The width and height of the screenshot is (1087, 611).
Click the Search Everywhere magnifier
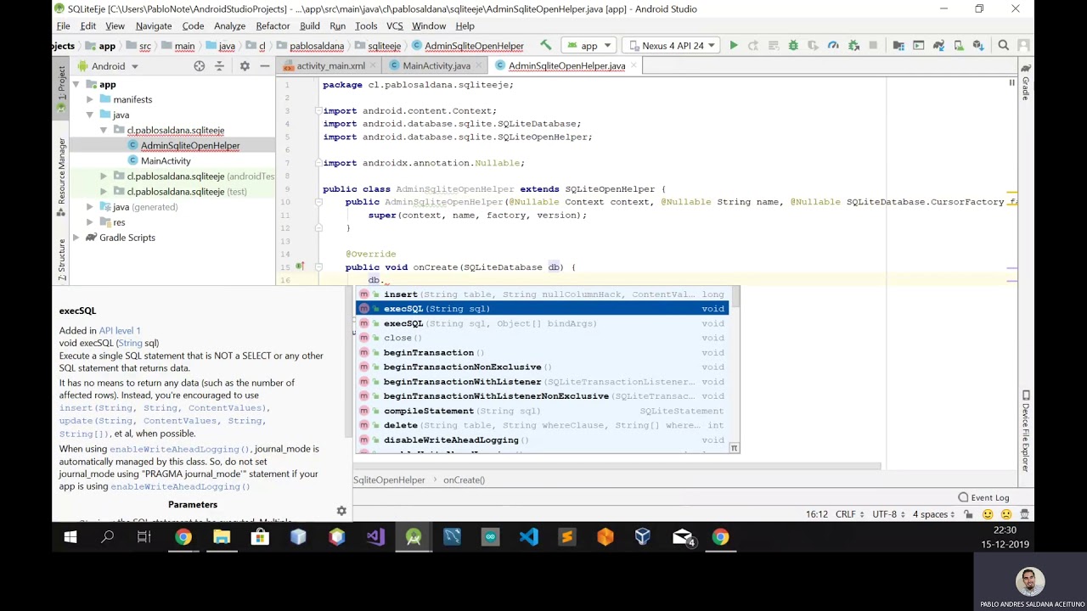coord(1004,46)
